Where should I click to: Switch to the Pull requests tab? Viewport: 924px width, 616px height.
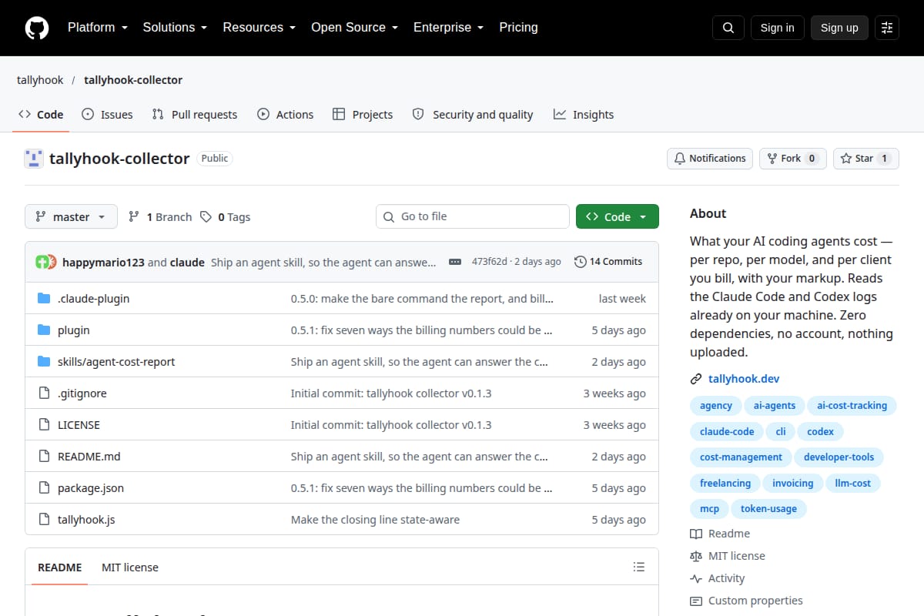[195, 115]
